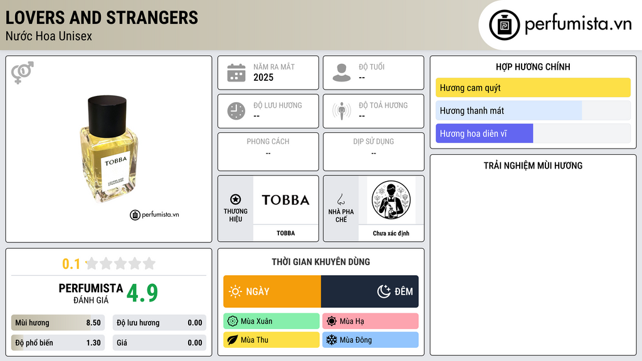This screenshot has height=361, width=642.
Task: Click the Hương cam quýt accord bar
Action: (x=533, y=88)
